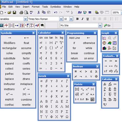Image resolution: width=122 pixels, height=122 pixels.
Task: Open the Symbolic toolbar (graduation cap icon)
Action: tap(42, 26)
